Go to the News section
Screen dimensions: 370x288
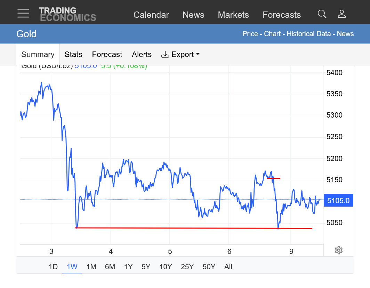point(193,15)
